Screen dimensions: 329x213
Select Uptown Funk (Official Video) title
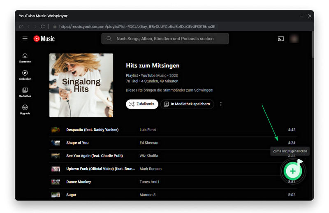tap(101, 169)
